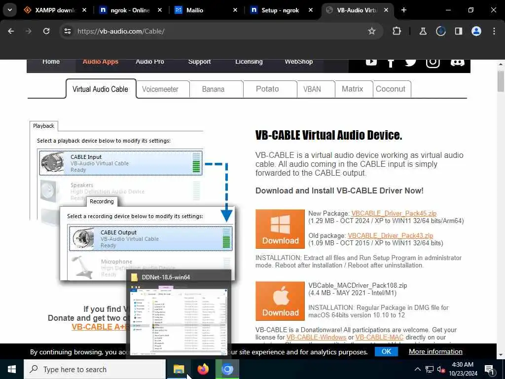
Task: Switch to the ngrok - Online tab
Action: coord(129,10)
